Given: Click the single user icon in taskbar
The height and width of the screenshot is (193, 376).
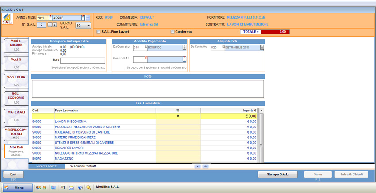Looking at the screenshot, I should click(x=44, y=187).
